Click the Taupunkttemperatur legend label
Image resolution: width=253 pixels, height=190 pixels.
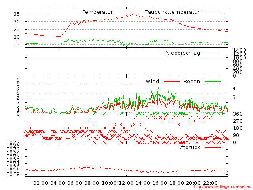coord(172,12)
